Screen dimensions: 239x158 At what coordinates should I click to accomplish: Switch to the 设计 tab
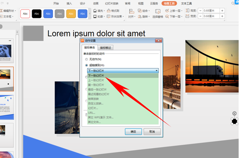point(83,3)
